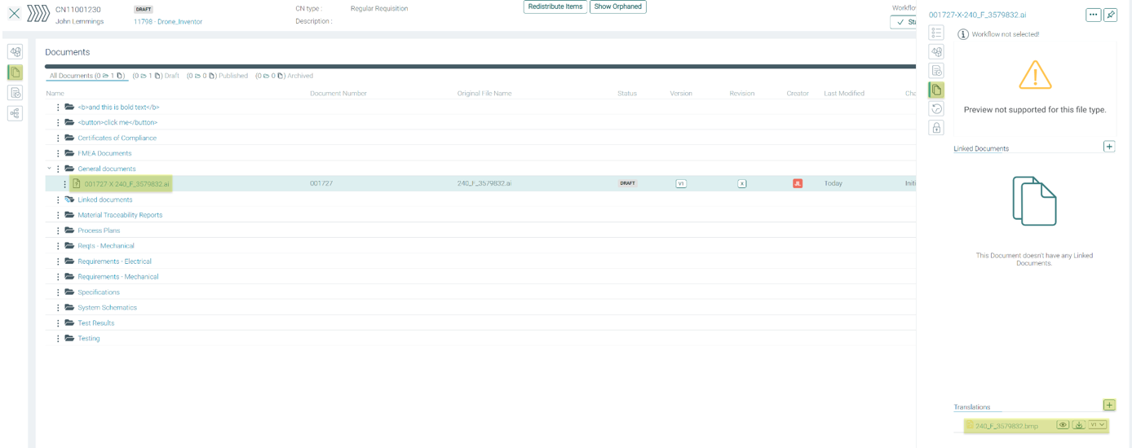1132x448 pixels.
Task: Open the 11798 - Drone_Inventor link
Action: [168, 22]
